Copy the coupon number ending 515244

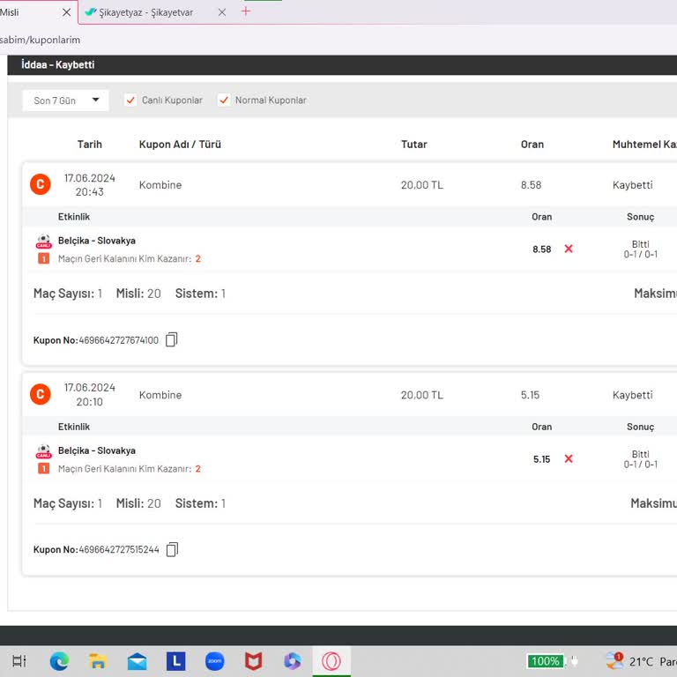[x=172, y=549]
